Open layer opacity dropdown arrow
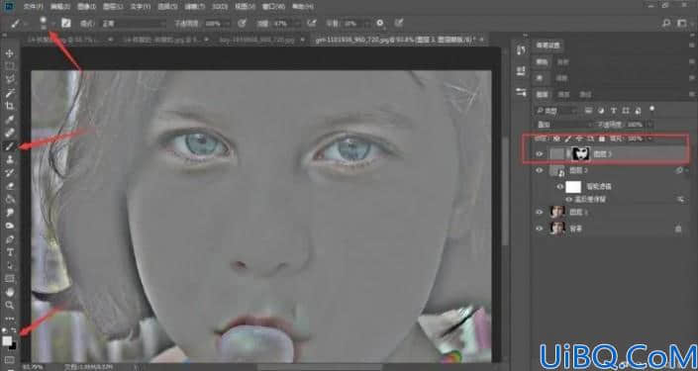 click(650, 125)
